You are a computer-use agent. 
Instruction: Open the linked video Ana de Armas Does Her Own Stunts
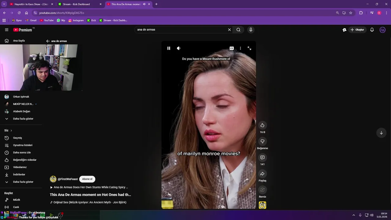(x=89, y=187)
